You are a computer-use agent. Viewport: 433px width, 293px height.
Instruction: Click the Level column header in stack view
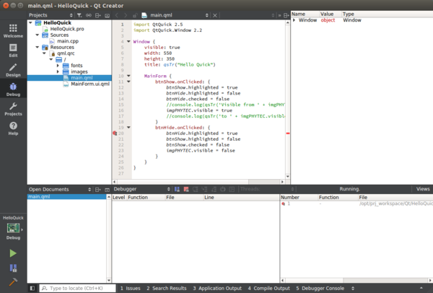[119, 198]
